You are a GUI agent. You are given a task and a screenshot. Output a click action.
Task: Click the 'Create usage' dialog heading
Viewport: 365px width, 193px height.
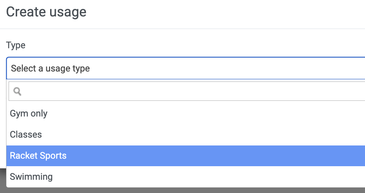[46, 12]
